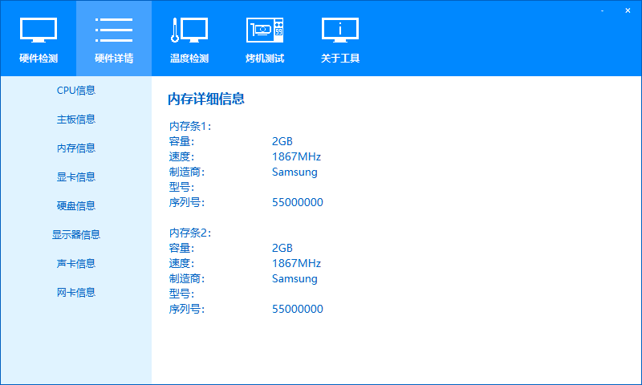Click the 硬件检测 monitor icon
Screen dimensions: 642x385
tap(38, 30)
